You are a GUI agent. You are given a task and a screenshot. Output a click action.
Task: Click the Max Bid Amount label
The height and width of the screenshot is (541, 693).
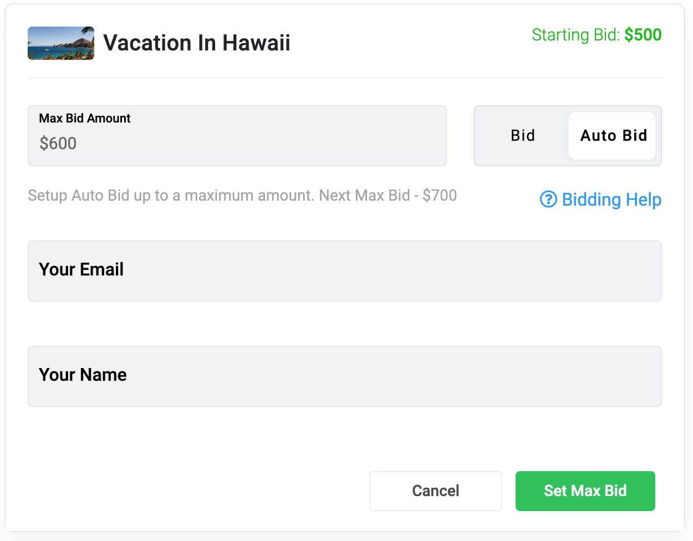pyautogui.click(x=85, y=118)
